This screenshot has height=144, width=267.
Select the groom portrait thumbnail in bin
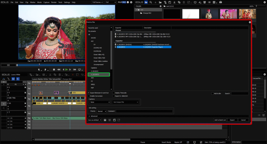pos(209,14)
